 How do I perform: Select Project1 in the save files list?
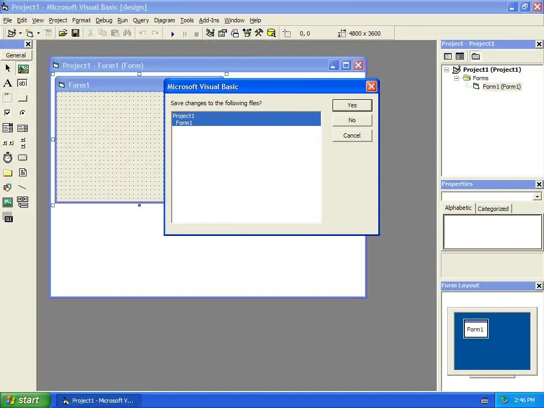tap(246, 116)
